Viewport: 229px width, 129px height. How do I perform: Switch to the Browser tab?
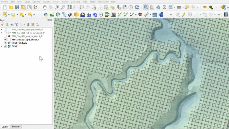pyautogui.click(x=16, y=126)
